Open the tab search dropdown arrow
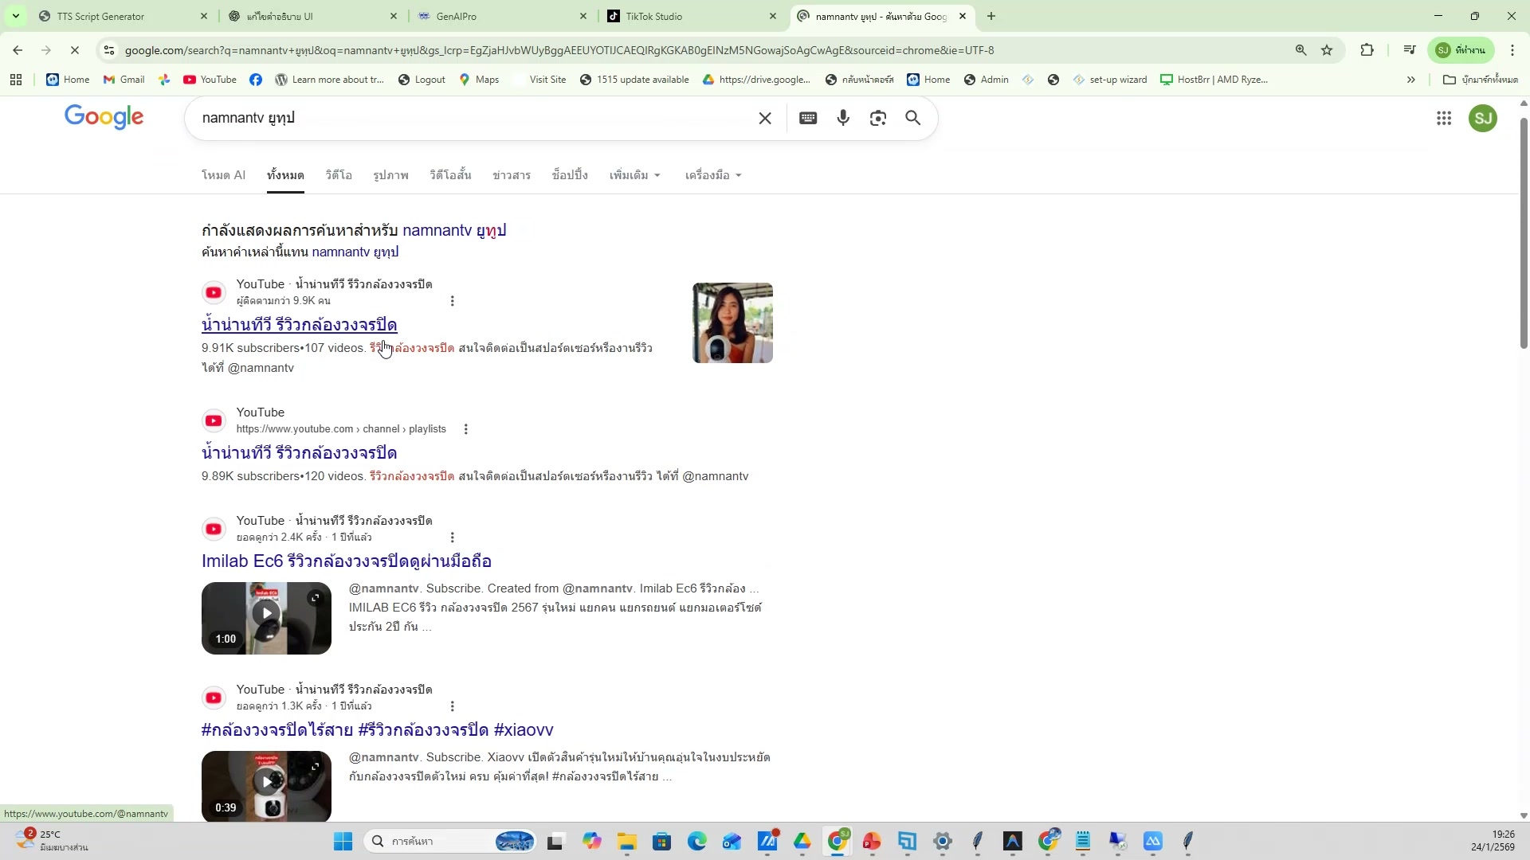The width and height of the screenshot is (1530, 860). pos(15,16)
